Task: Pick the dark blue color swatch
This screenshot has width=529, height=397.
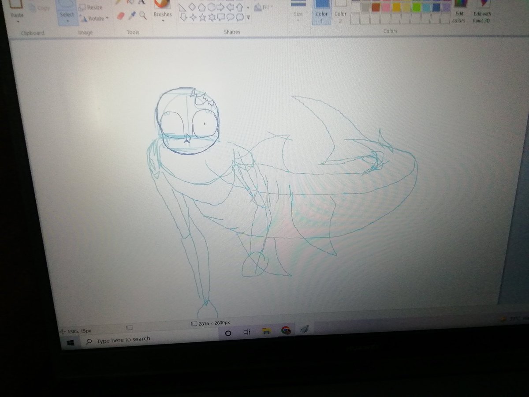Action: click(x=436, y=7)
